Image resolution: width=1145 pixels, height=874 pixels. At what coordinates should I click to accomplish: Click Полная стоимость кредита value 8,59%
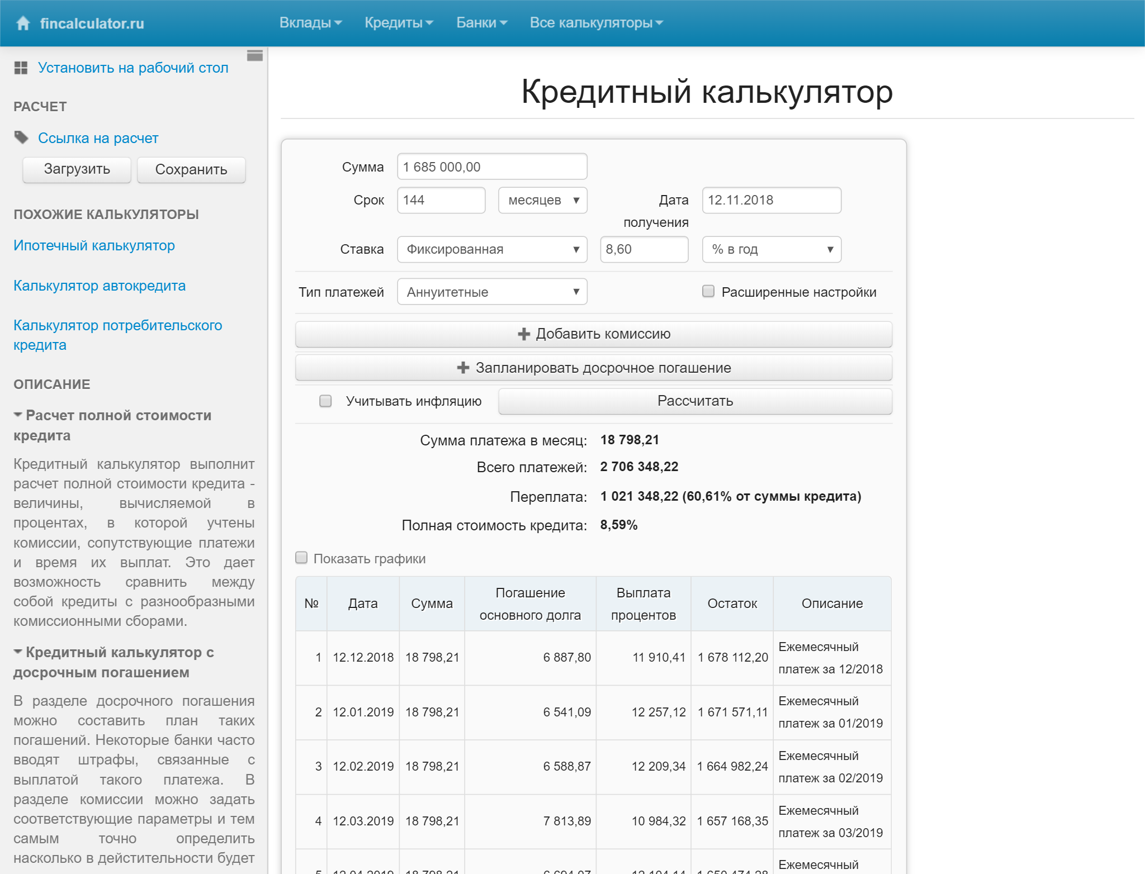tap(619, 525)
